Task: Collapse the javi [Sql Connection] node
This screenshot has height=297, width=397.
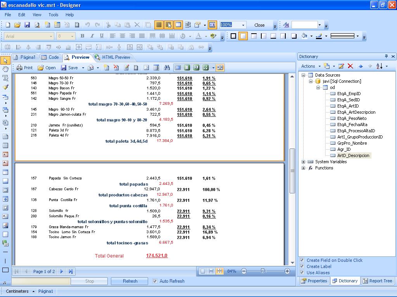Action: 311,81
